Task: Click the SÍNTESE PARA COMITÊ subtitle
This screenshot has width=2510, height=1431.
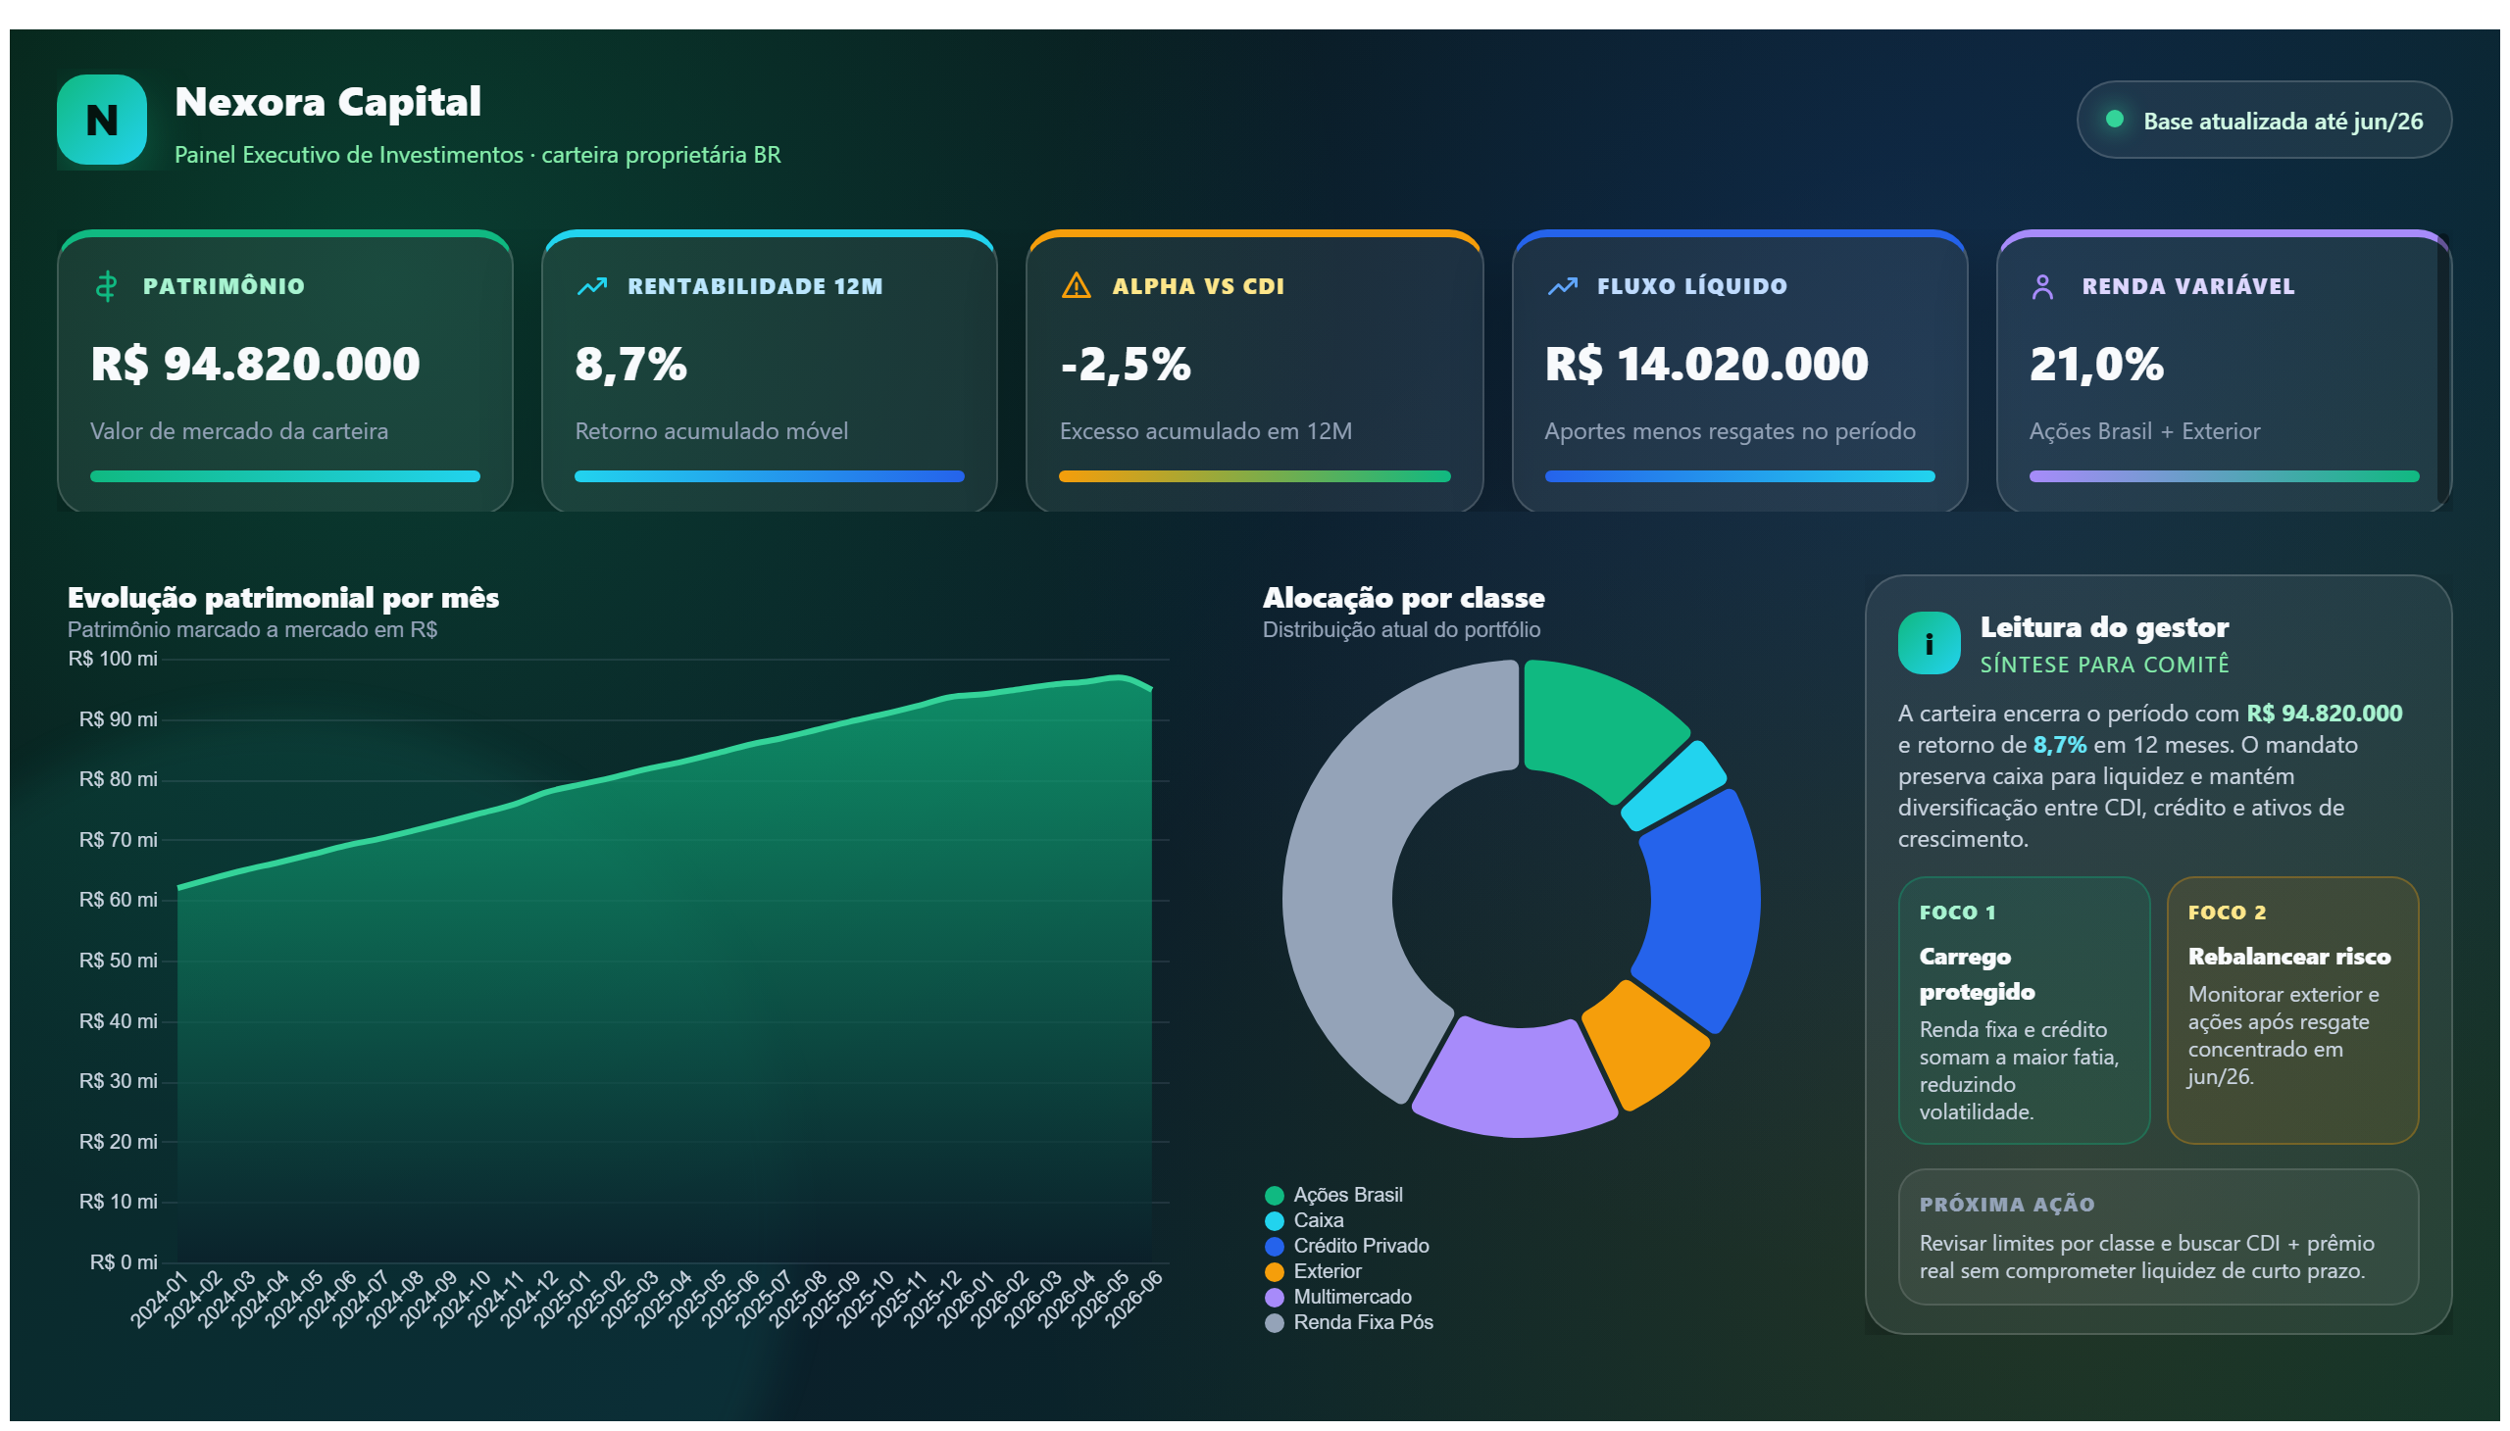Action: coord(2104,665)
